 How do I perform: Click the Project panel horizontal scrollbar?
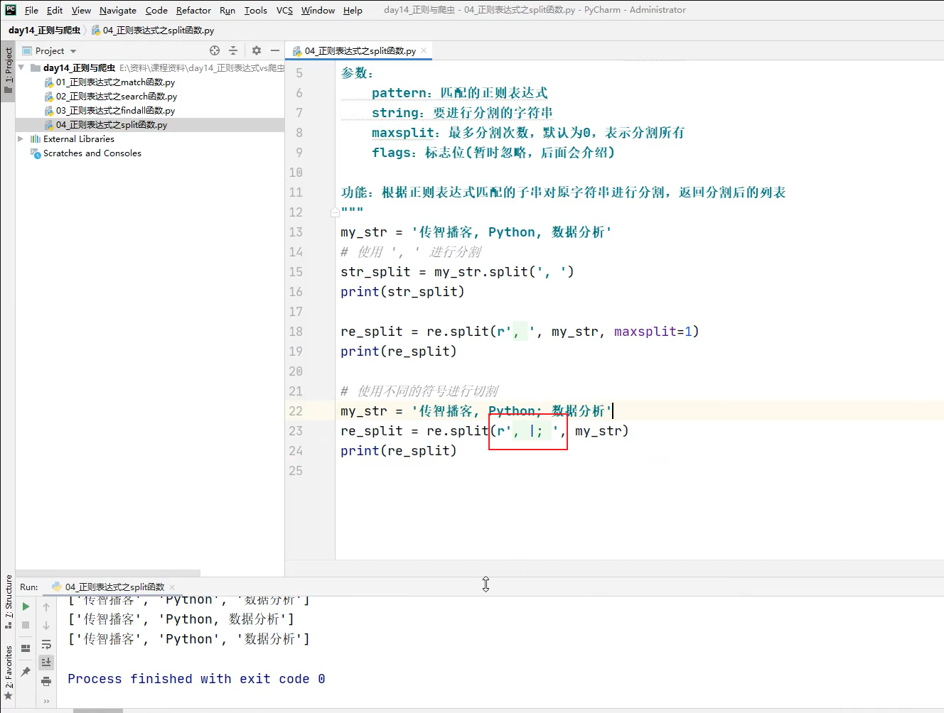tap(108, 572)
